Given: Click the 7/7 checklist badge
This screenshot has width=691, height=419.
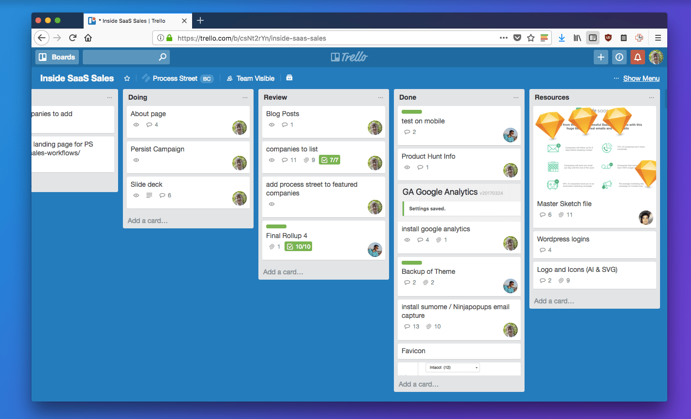Looking at the screenshot, I should pyautogui.click(x=330, y=160).
